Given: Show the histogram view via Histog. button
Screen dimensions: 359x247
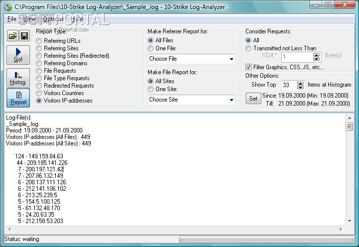Looking at the screenshot, I should coord(18,78).
